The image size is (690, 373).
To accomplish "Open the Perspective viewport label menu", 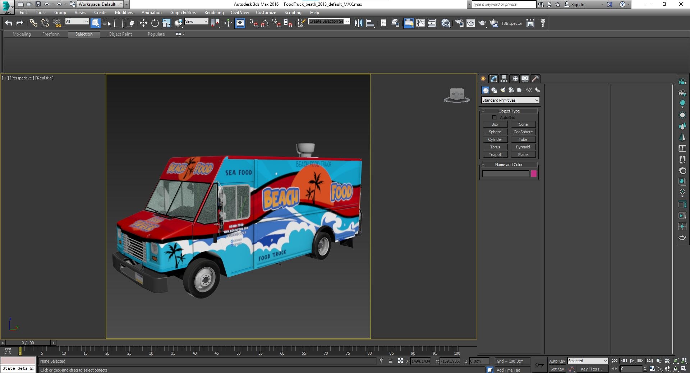I will [22, 78].
